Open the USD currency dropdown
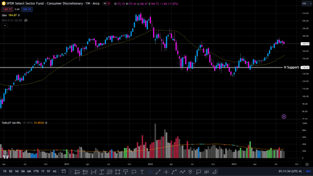 click(x=306, y=3)
